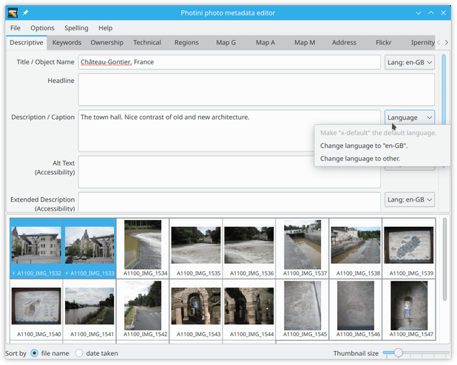Select thumbnail A1100_IMG_1540
Screen dimensions: 457x365
click(36, 310)
